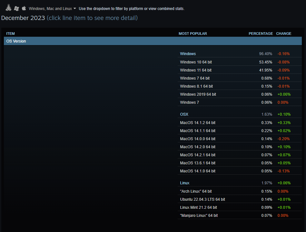Select the Windows 7 64 bit row

(x=240, y=78)
